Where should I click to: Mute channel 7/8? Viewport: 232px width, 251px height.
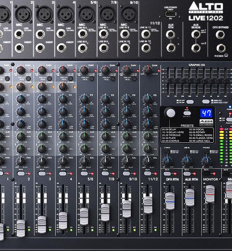tap(105, 173)
